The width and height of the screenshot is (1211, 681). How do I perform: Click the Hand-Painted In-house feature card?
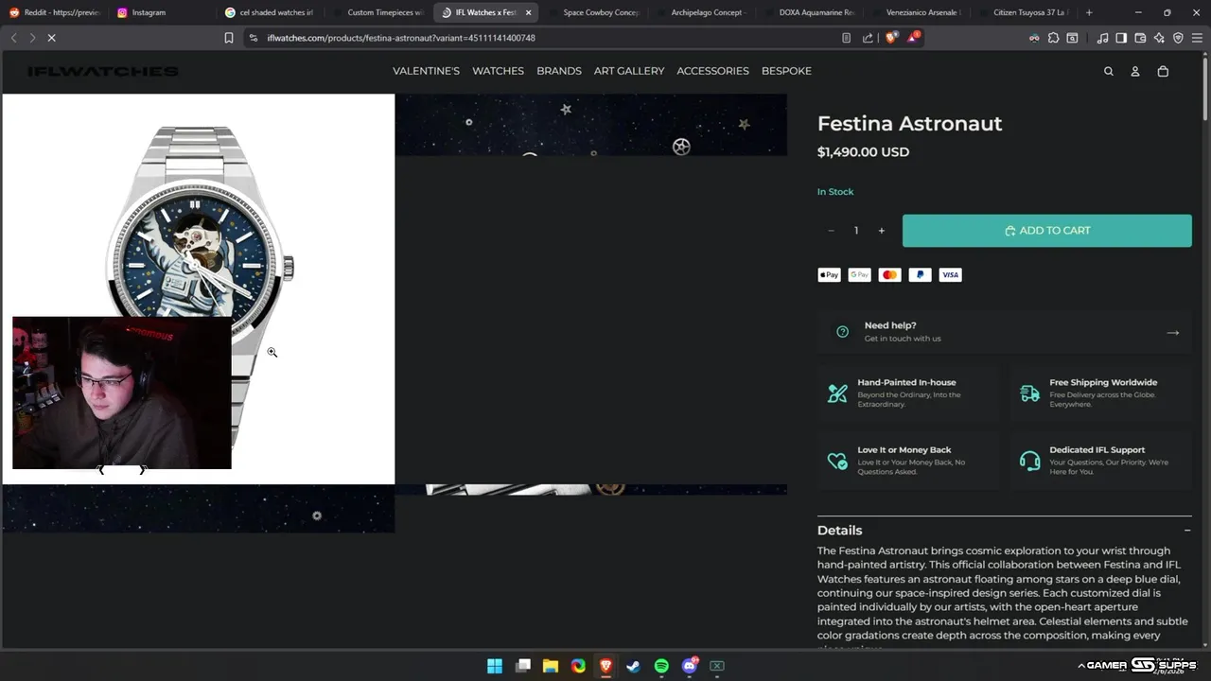908,393
